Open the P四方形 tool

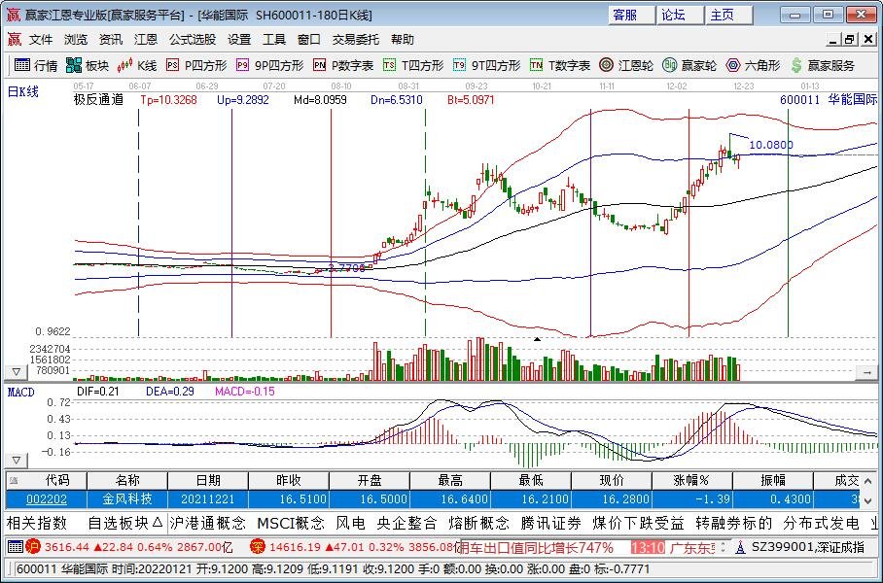click(x=196, y=66)
